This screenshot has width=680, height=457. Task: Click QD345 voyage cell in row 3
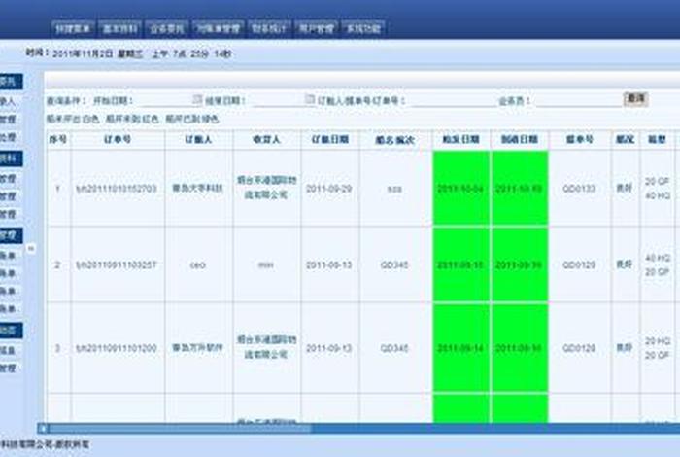pos(394,348)
